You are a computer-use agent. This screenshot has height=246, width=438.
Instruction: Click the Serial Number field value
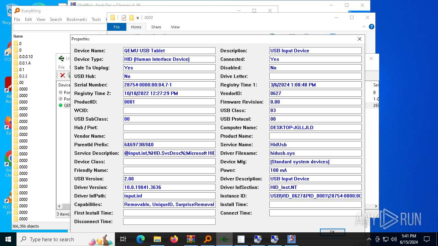[169, 85]
